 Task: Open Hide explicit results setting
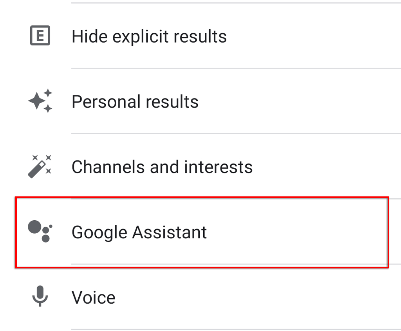point(200,36)
